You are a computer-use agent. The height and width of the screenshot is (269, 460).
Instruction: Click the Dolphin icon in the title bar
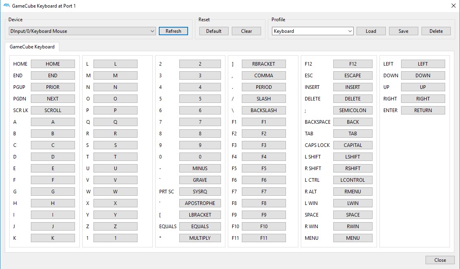pyautogui.click(x=6, y=6)
